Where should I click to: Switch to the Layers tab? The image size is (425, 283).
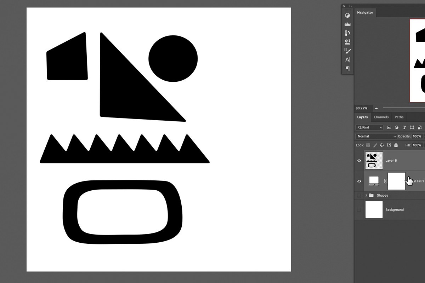(362, 117)
